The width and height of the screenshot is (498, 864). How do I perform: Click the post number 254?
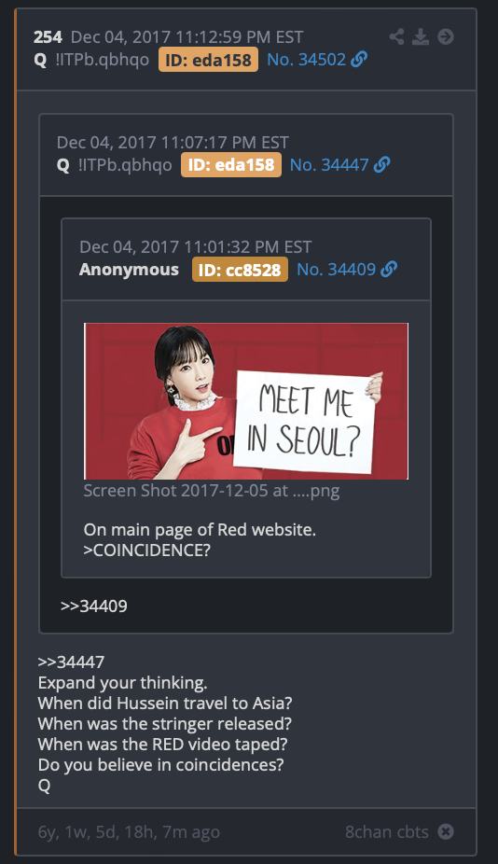[48, 37]
